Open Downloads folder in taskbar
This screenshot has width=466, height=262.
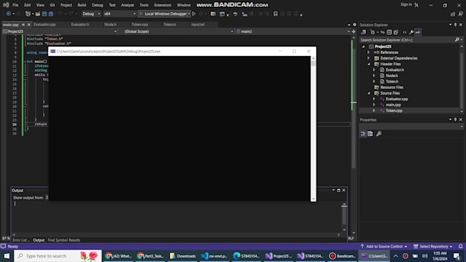pos(182,256)
